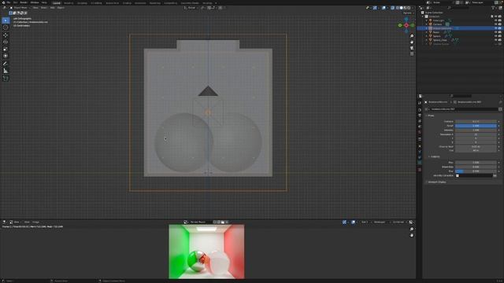Viewport: 504px width, 283px height.
Task: Switch to the Modeling workspace tab
Action: (x=69, y=3)
